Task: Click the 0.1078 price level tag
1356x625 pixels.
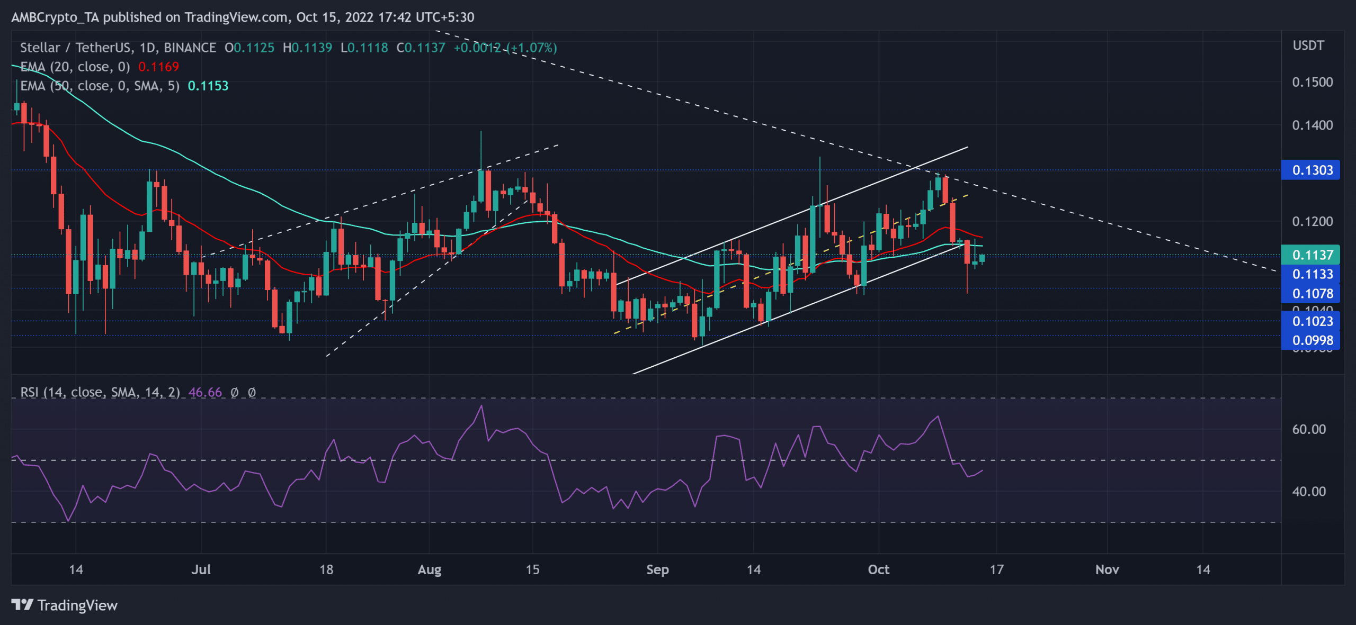Action: click(1312, 294)
